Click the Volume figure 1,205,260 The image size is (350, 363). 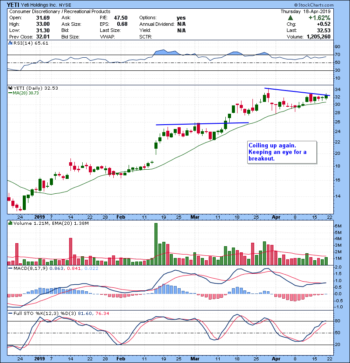point(318,37)
